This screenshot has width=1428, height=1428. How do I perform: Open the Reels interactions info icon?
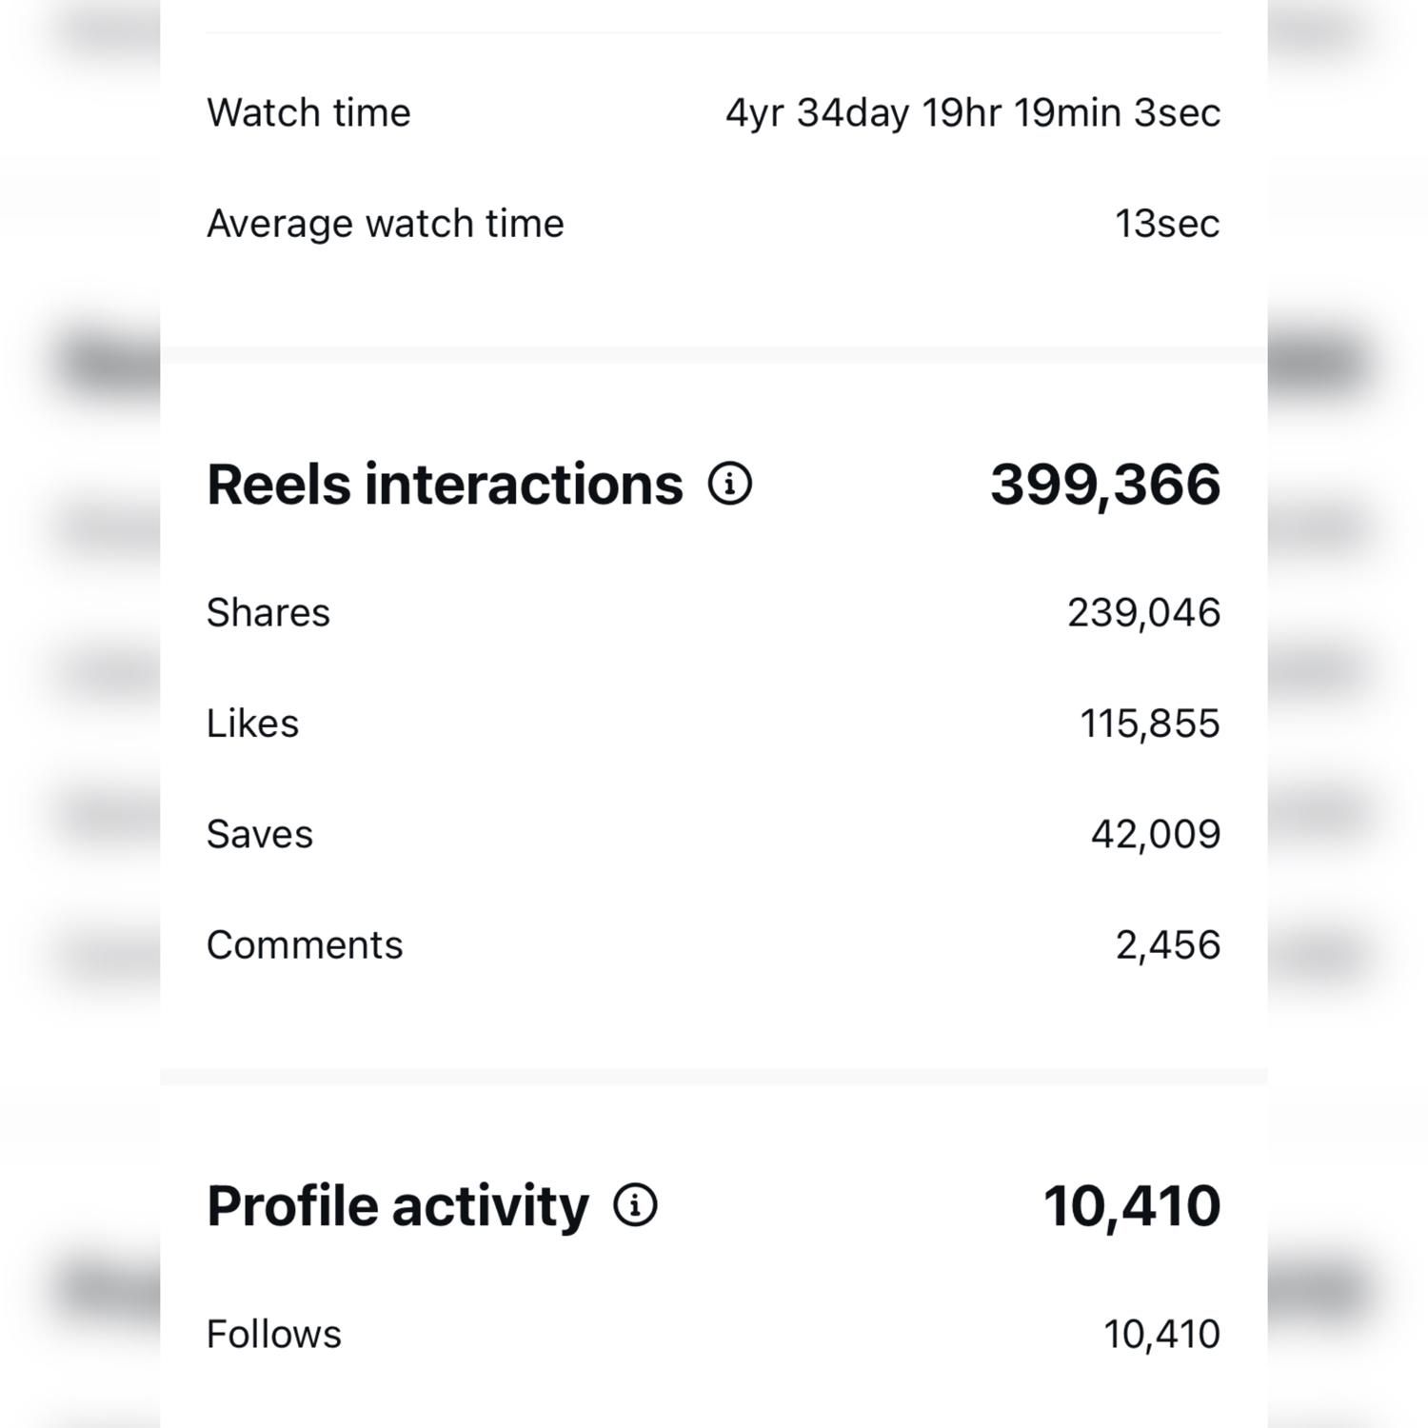tap(730, 484)
